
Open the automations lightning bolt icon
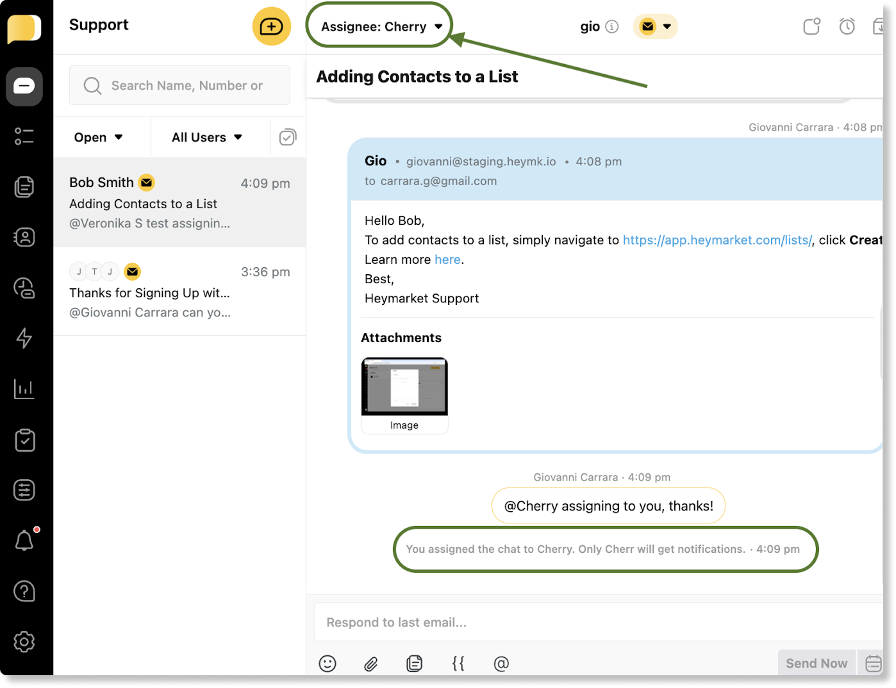24,338
